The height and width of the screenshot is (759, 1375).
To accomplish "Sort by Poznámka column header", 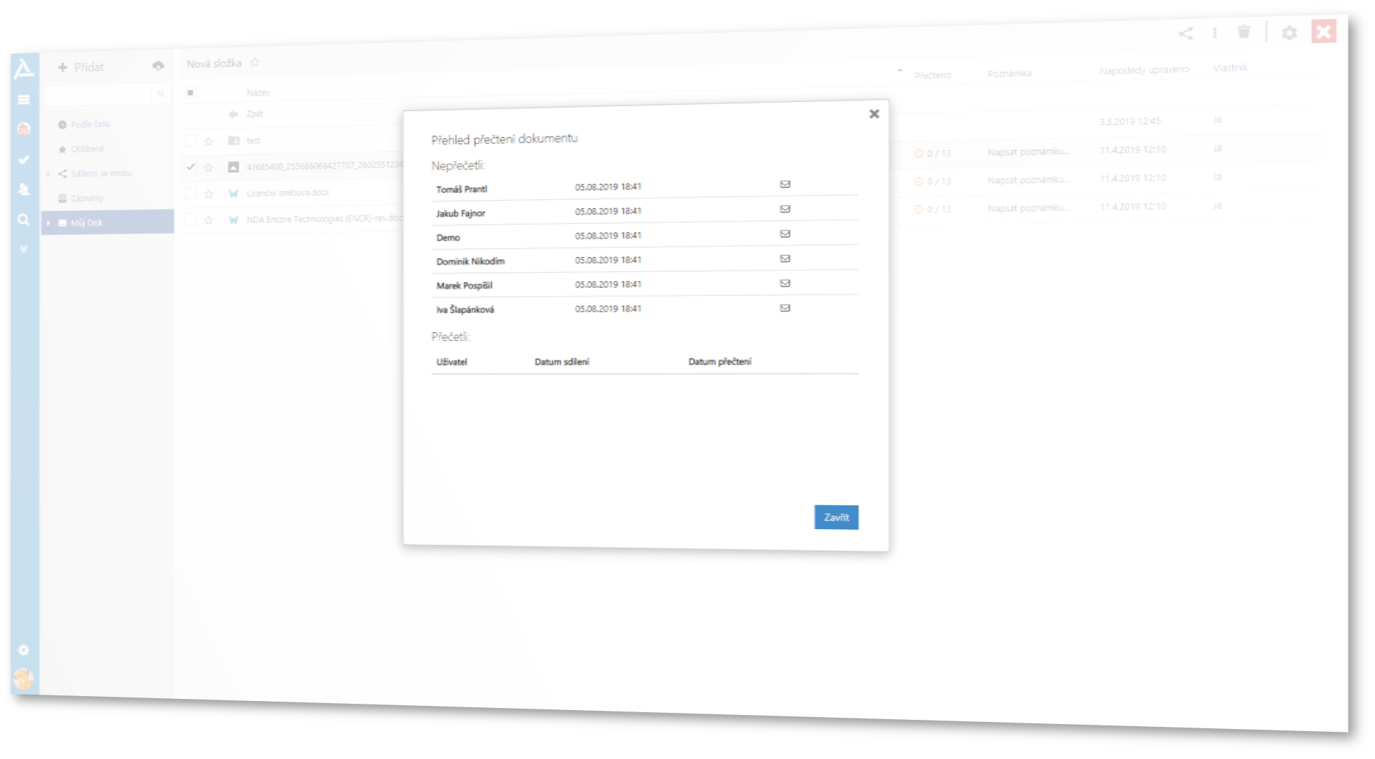I will tap(1010, 73).
